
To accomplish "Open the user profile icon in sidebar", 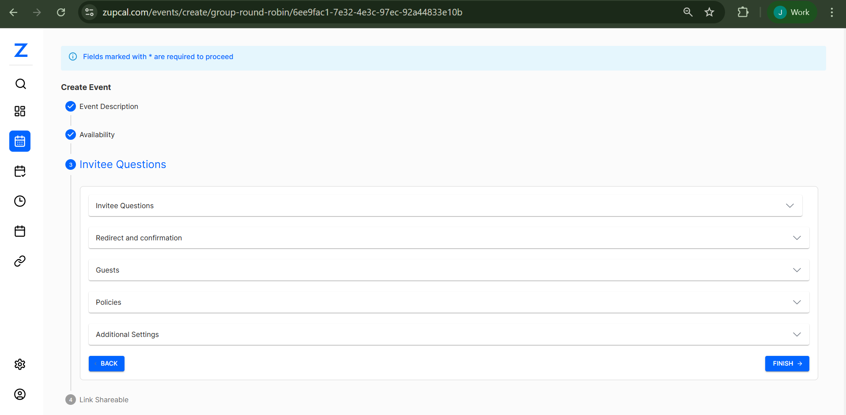I will [x=20, y=394].
